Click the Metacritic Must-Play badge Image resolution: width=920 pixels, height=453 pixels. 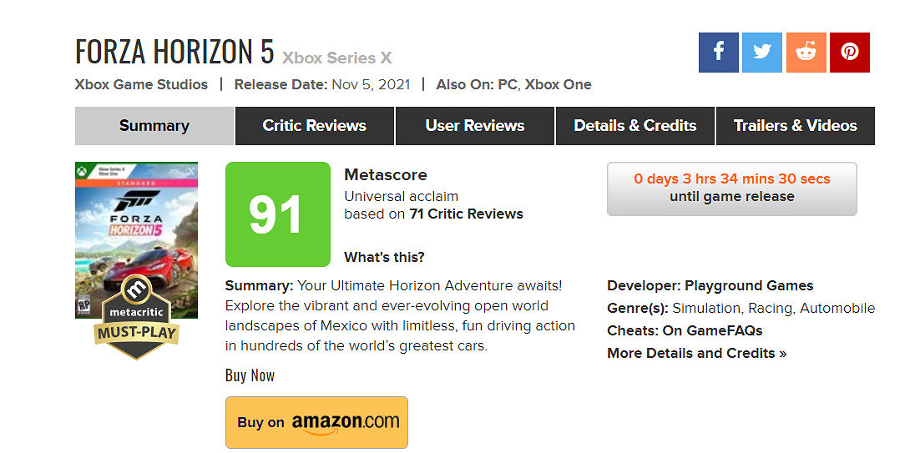pyautogui.click(x=135, y=320)
